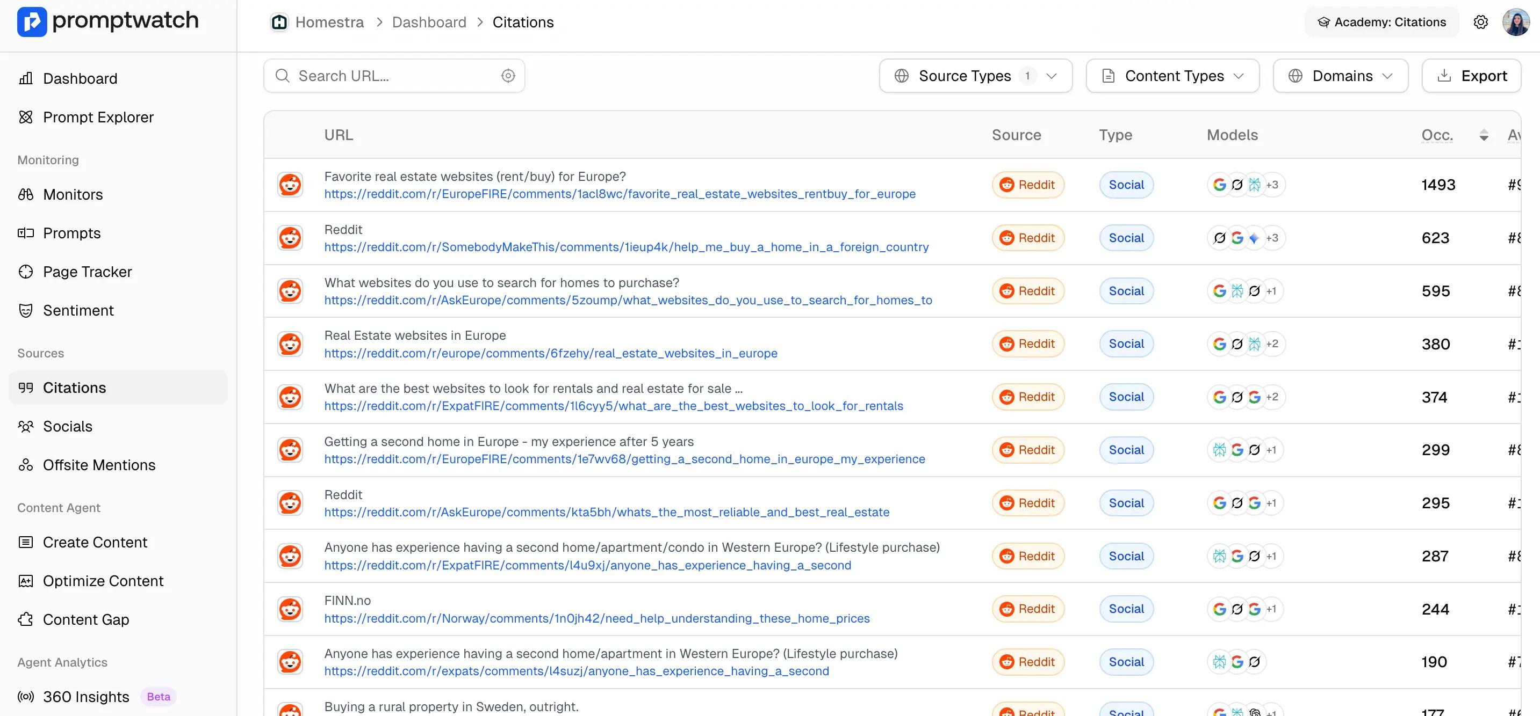Viewport: 1540px width, 716px height.
Task: Expand the Content Types dropdown
Action: coord(1173,76)
